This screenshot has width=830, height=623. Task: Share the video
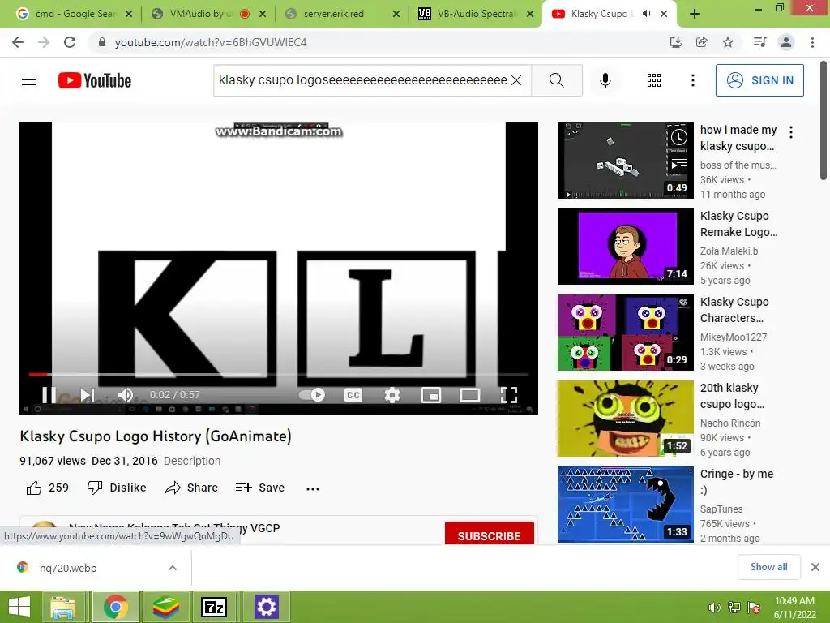click(x=191, y=488)
